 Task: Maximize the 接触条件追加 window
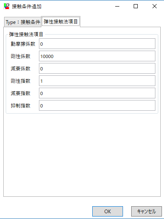pyautogui.click(x=136, y=6)
